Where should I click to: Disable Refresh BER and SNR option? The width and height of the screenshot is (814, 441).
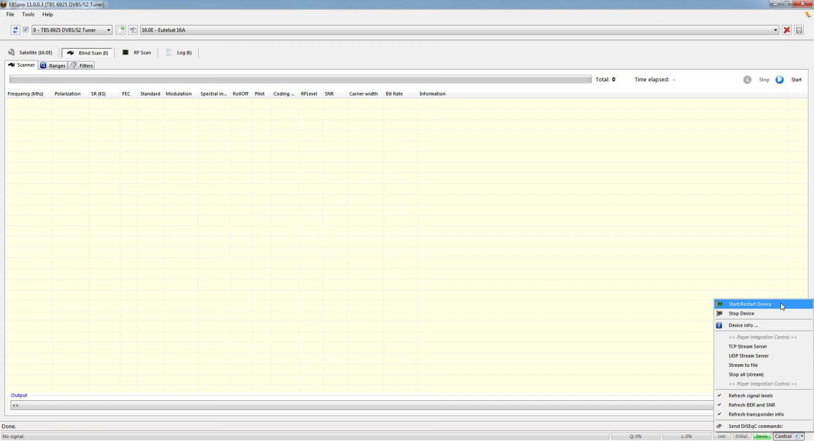[751, 405]
